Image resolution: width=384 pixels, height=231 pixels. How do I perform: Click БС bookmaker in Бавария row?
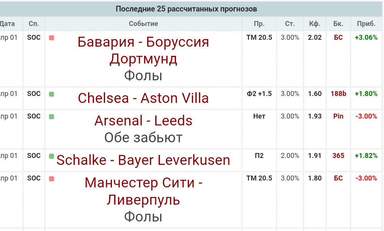coord(338,37)
